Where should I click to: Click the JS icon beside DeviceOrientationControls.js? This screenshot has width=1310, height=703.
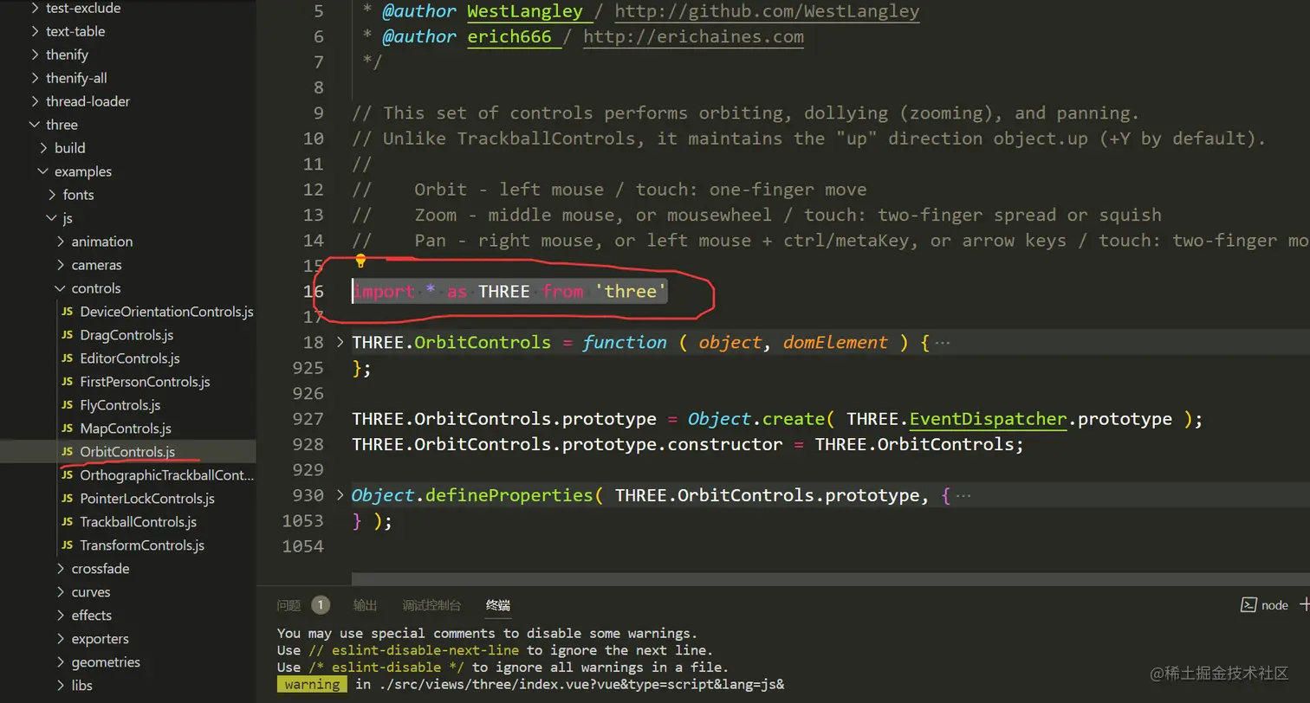(68, 312)
